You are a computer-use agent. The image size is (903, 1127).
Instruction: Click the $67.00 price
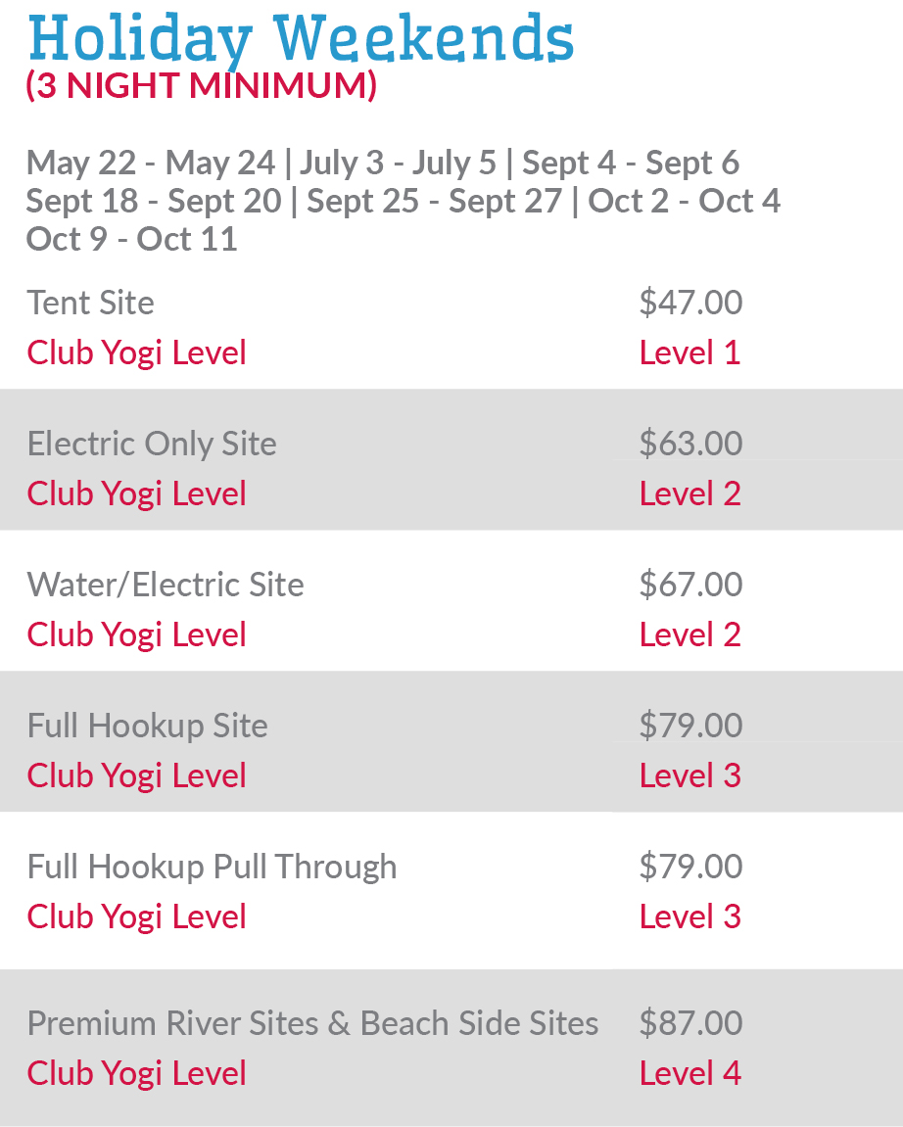point(690,585)
